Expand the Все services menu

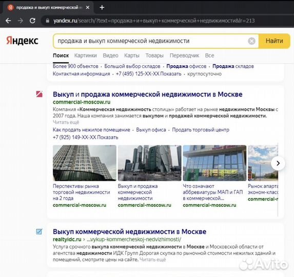(x=209, y=55)
